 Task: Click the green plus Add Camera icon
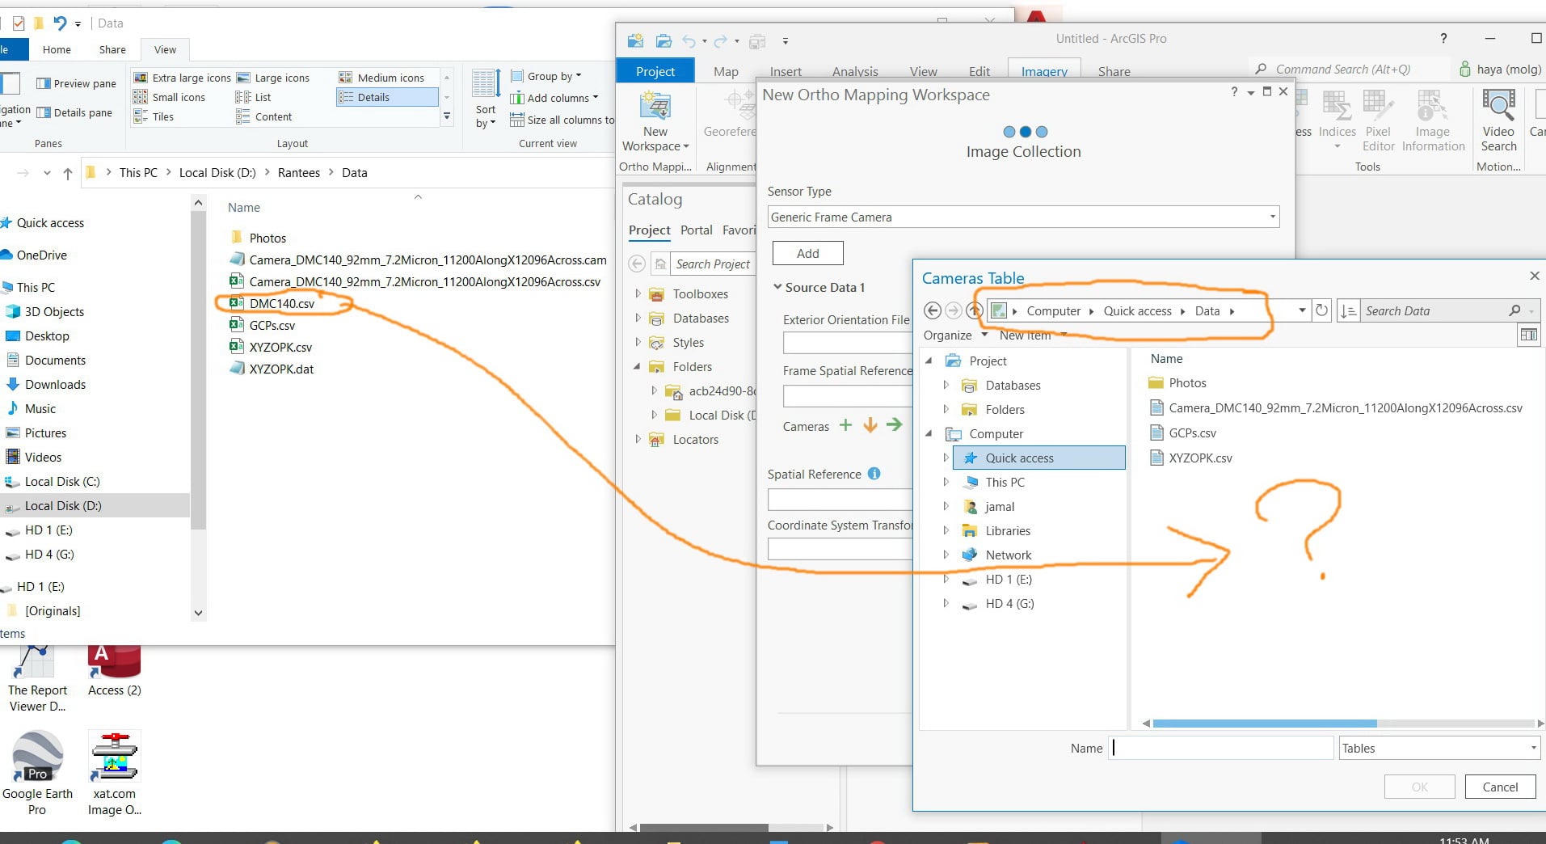[845, 425]
